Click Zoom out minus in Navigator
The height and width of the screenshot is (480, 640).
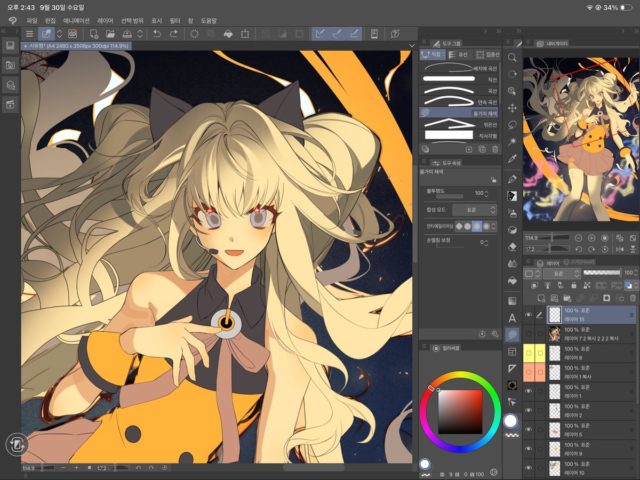[578, 238]
